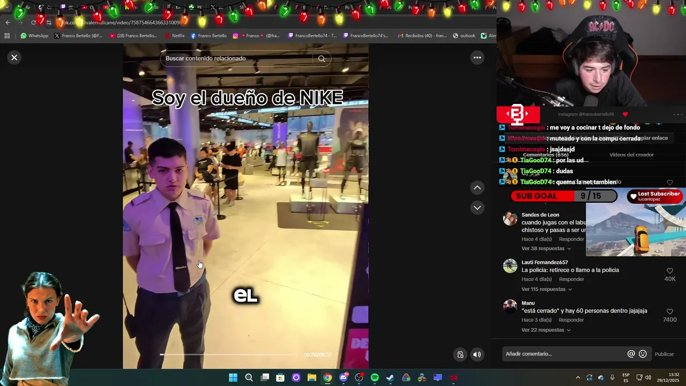Open WhatsApp bookmark
Image resolution: width=686 pixels, height=386 pixels.
pos(34,36)
